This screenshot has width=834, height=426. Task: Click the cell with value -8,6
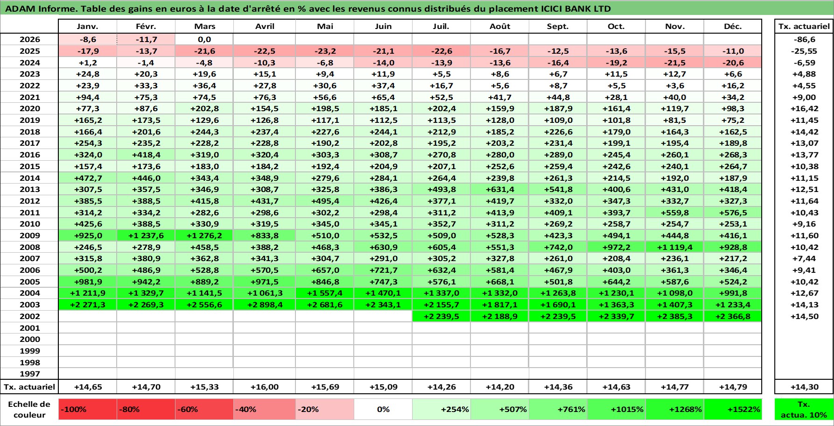tap(87, 39)
